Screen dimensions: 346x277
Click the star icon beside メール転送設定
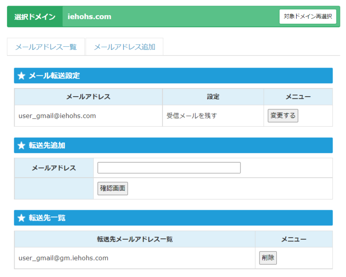click(21, 76)
